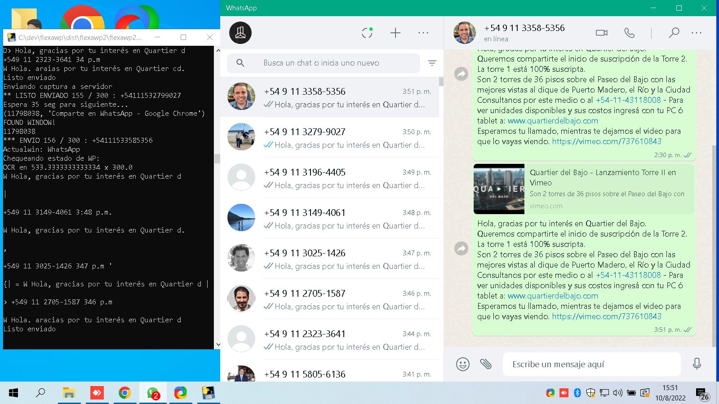Open the WhatsApp profile avatar icon
This screenshot has height=404, width=719.
coord(240,33)
